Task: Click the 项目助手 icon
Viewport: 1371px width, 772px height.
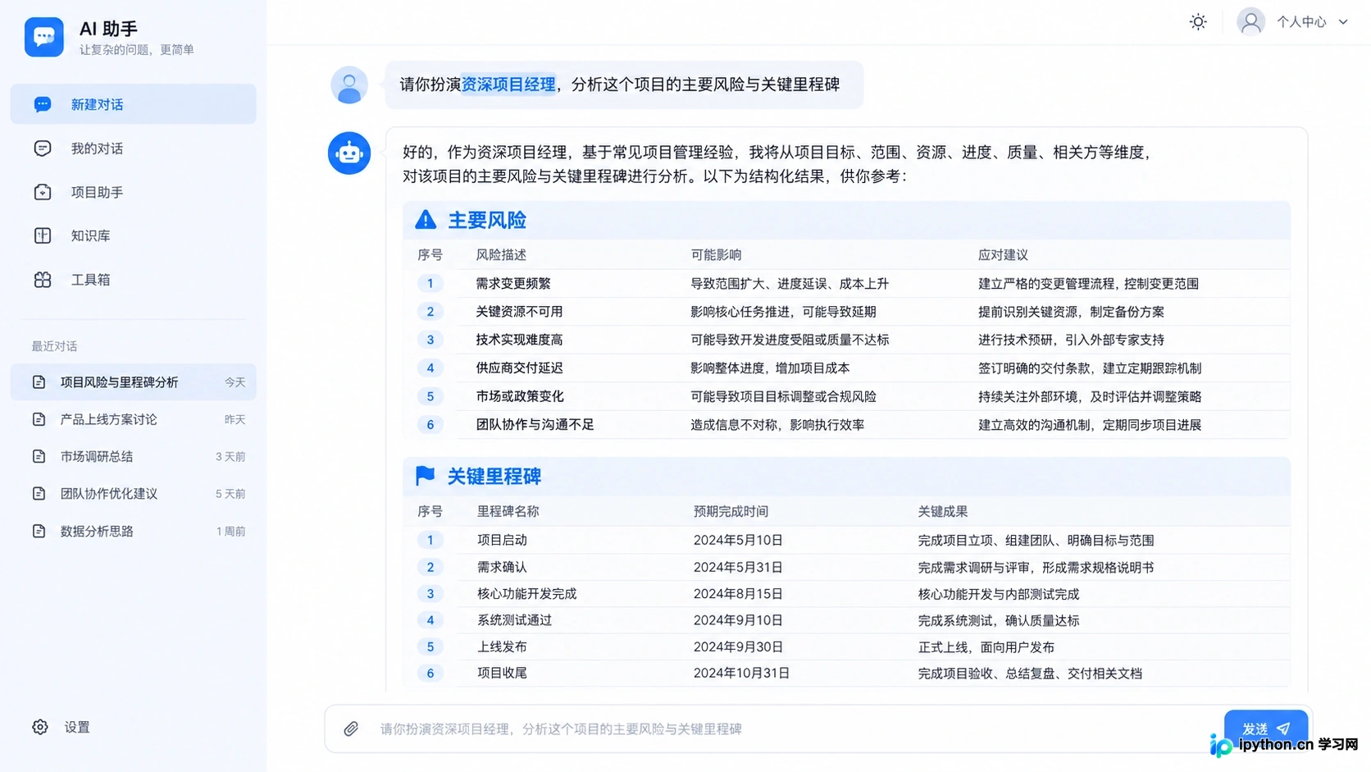Action: pyautogui.click(x=43, y=192)
